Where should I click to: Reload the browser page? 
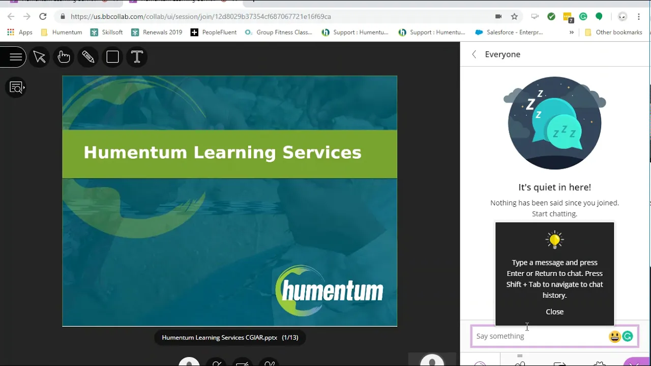tap(43, 16)
